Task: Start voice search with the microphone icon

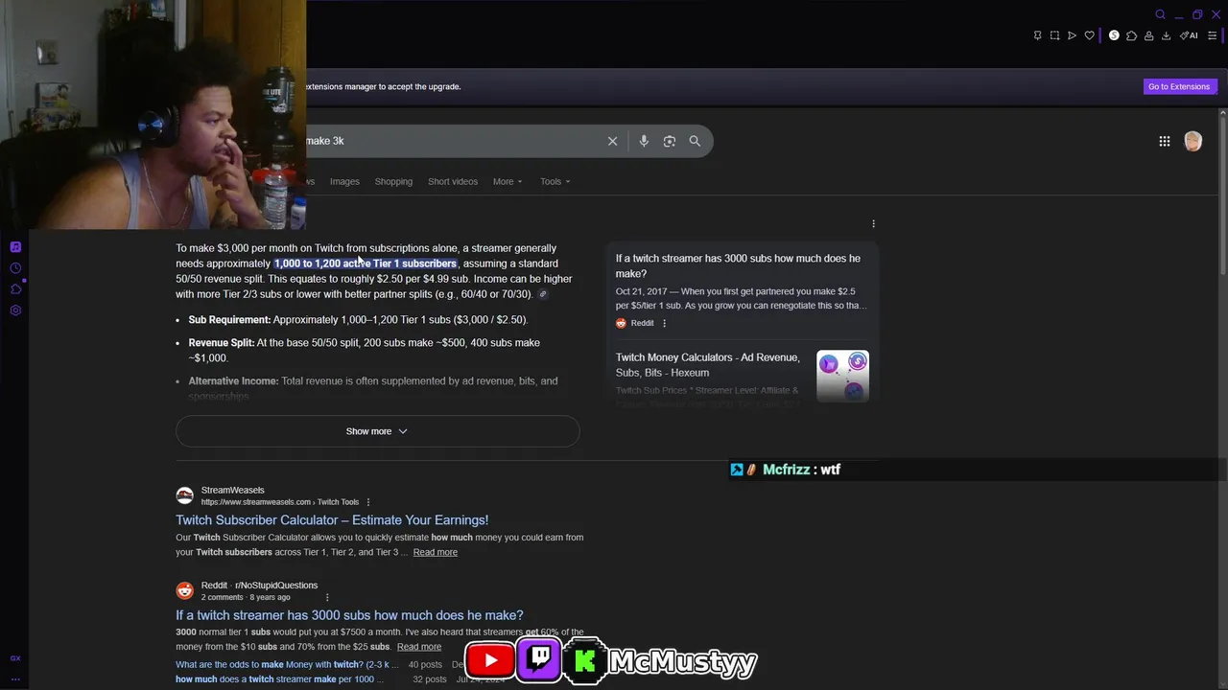Action: pos(644,141)
